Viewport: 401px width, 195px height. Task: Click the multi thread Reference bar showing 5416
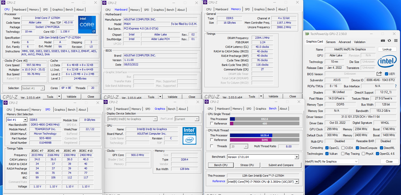[264, 140]
